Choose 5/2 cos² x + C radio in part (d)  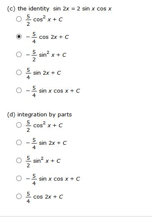point(19,125)
